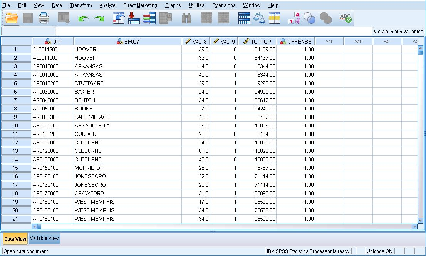Screen dimensions: 426x256
Task: Open the Transform menu
Action: coord(81,5)
